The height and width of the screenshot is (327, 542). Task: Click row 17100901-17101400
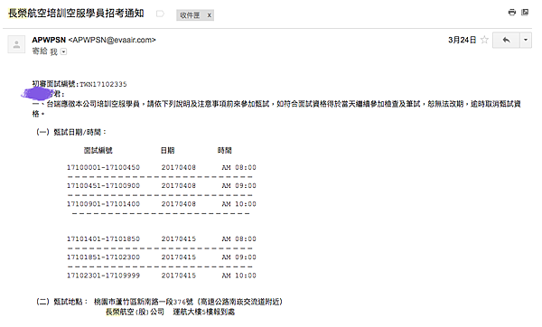coord(162,204)
